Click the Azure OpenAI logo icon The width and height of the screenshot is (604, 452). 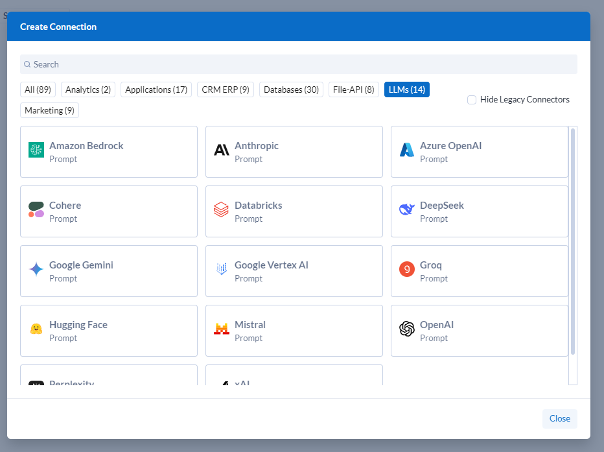pyautogui.click(x=407, y=150)
